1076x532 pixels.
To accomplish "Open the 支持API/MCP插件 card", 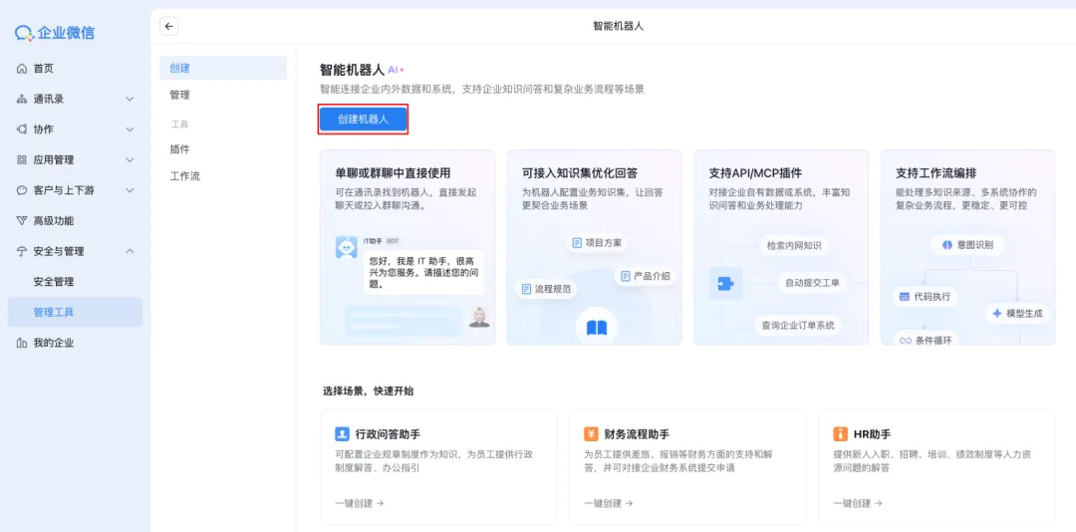I will [781, 247].
